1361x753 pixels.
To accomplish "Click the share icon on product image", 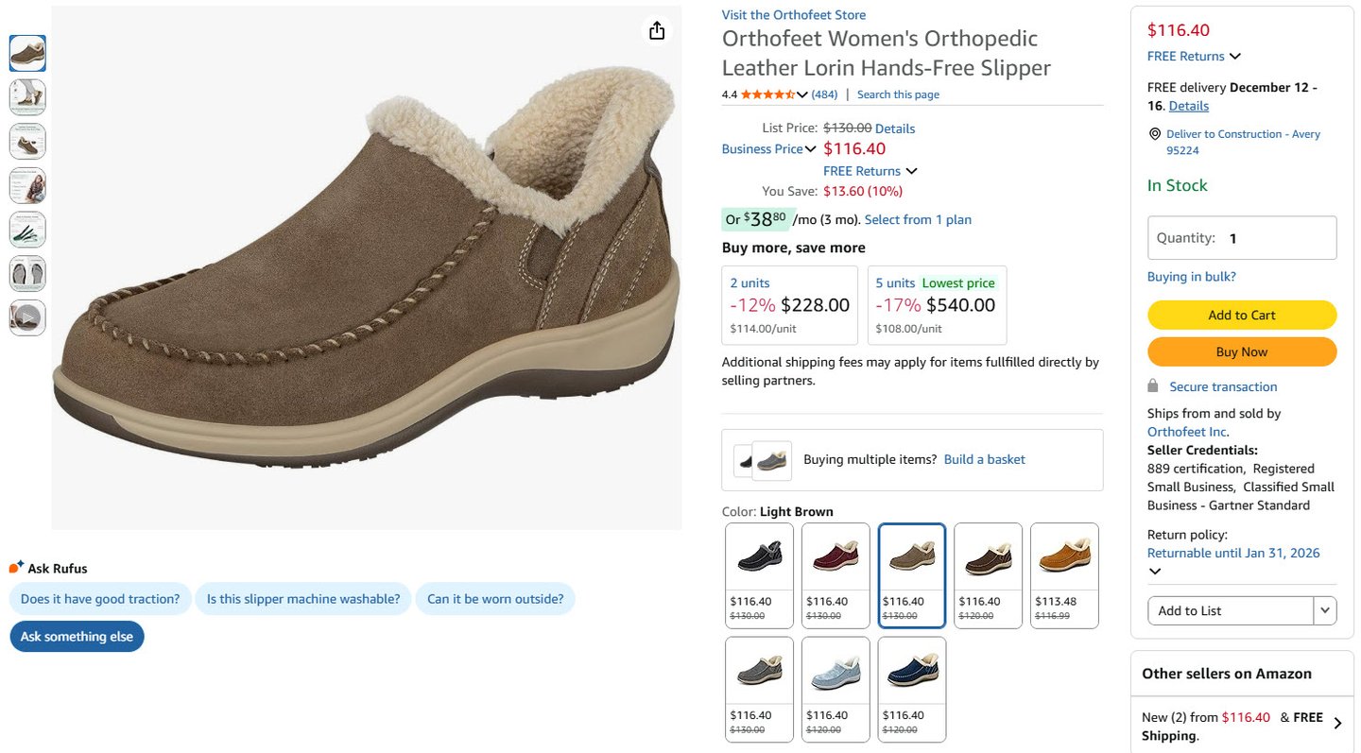I will pos(657,31).
